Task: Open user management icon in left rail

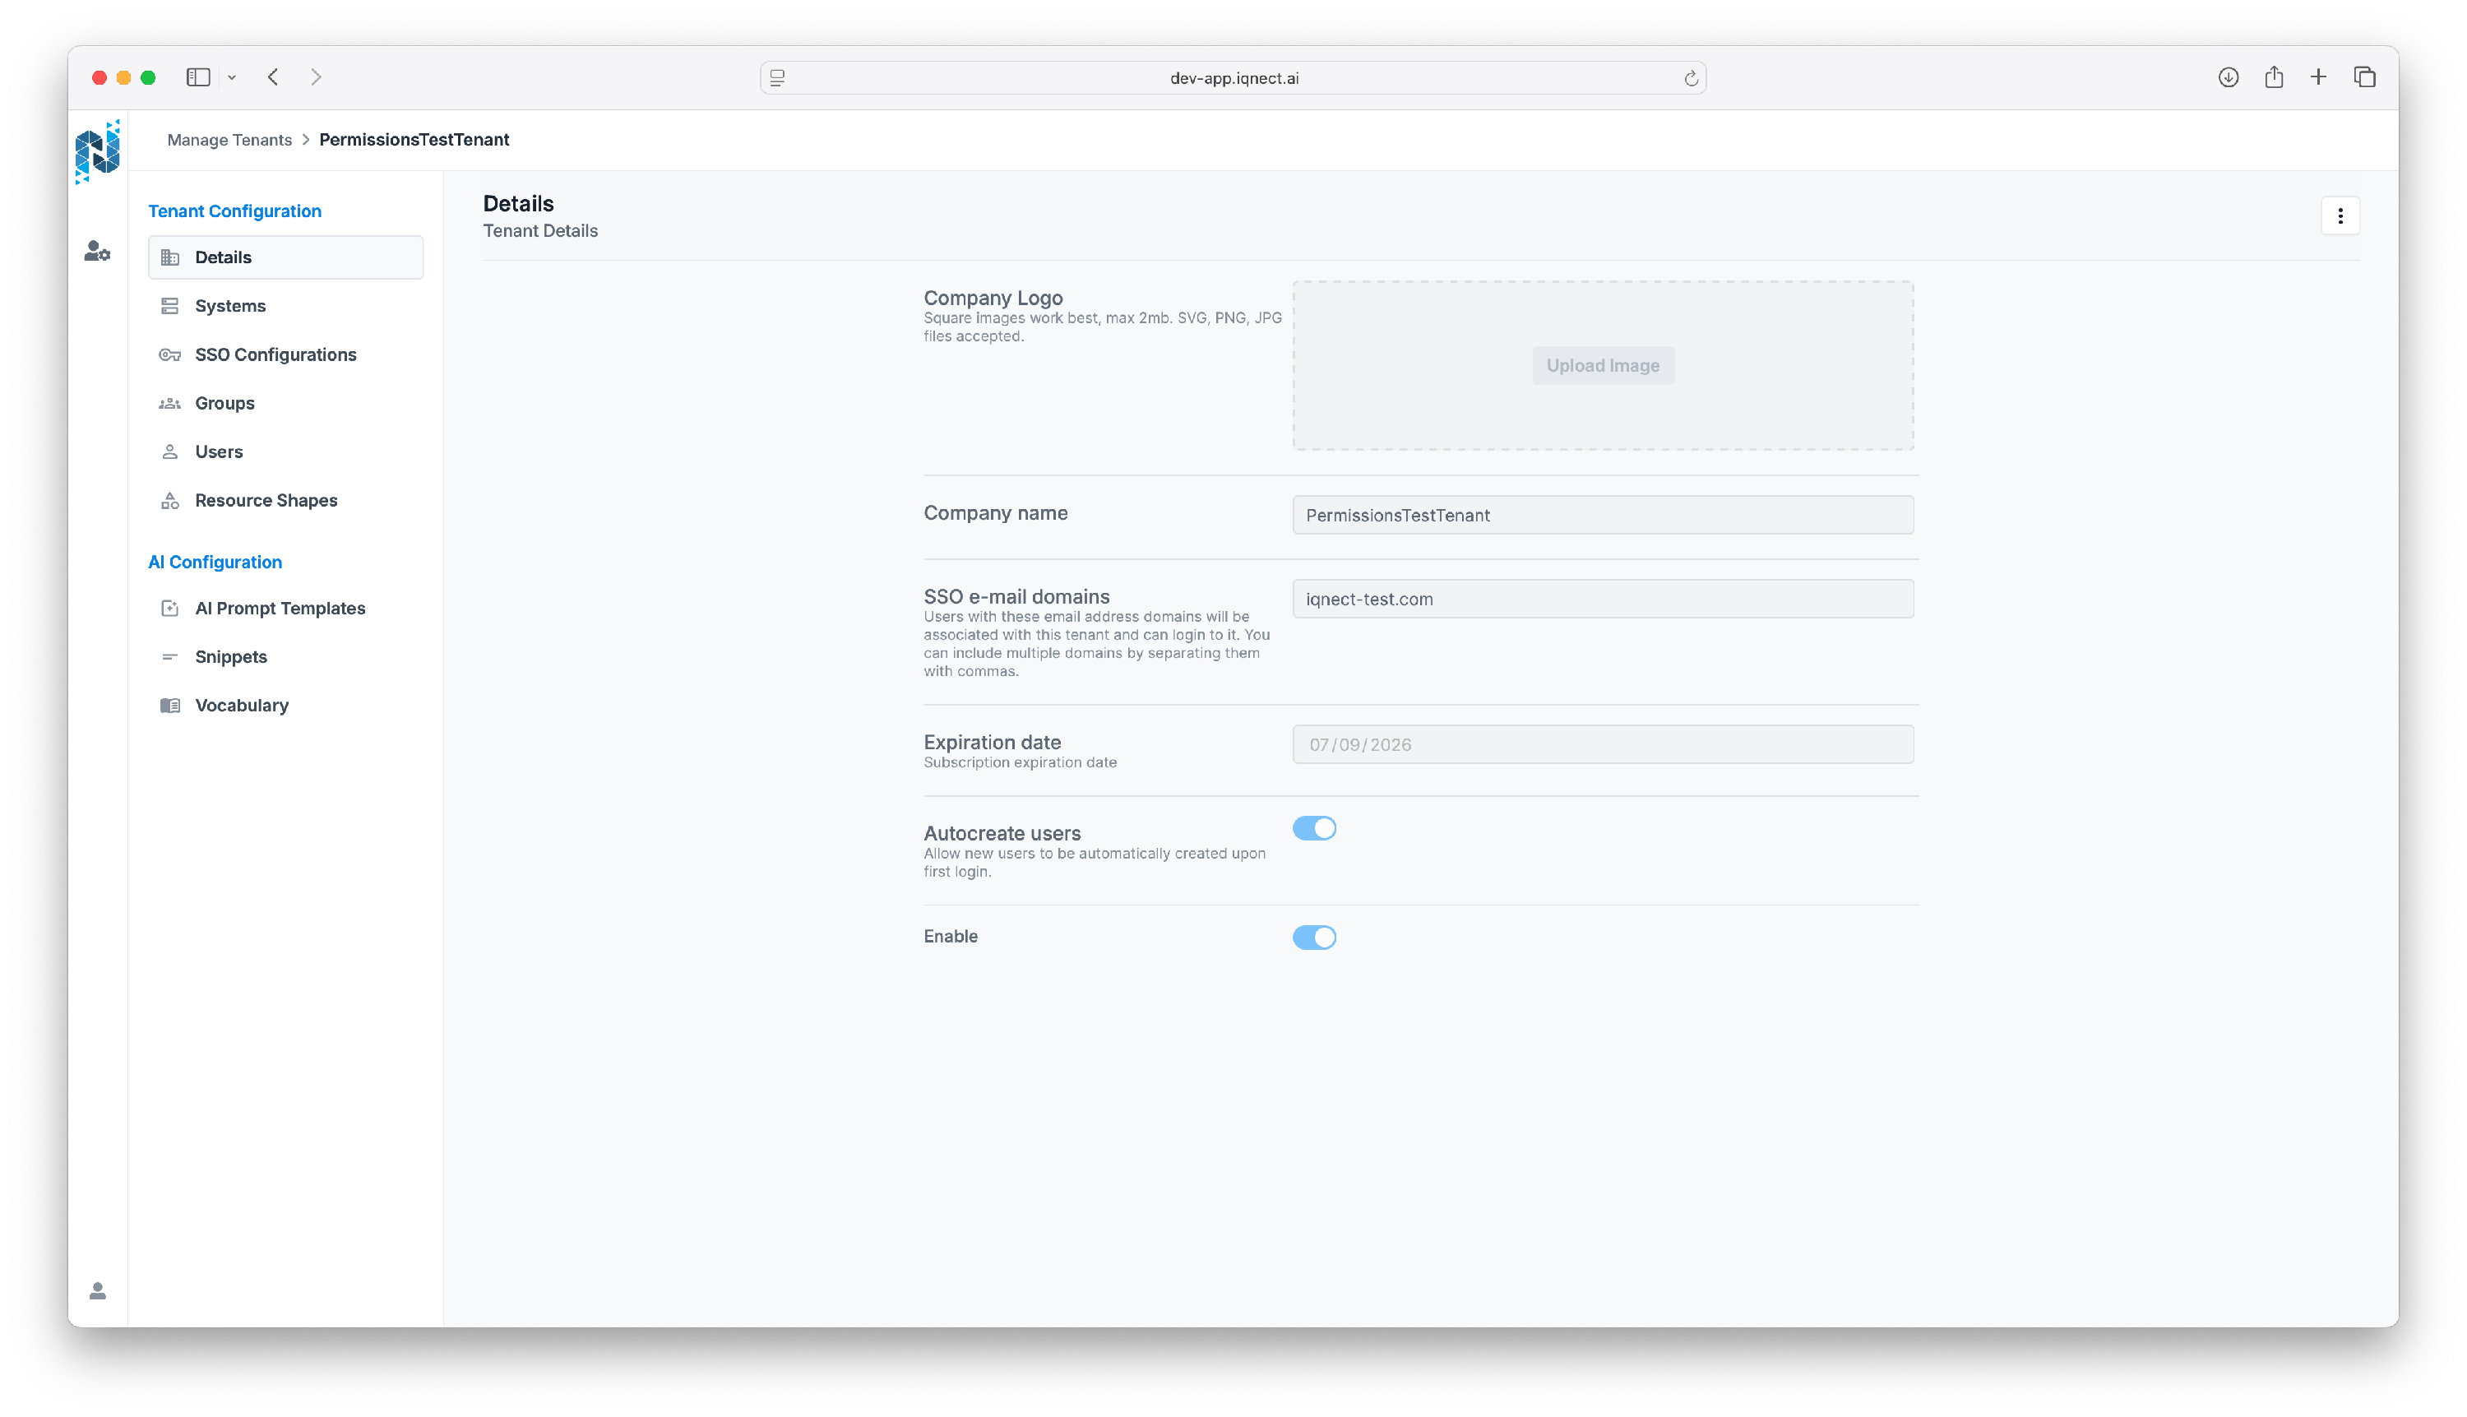Action: [x=97, y=251]
